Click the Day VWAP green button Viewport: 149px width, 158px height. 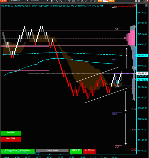[11, 133]
